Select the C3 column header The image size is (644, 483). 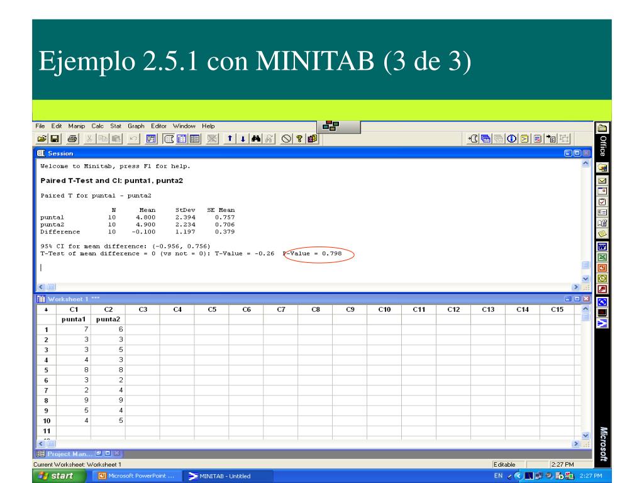[143, 309]
